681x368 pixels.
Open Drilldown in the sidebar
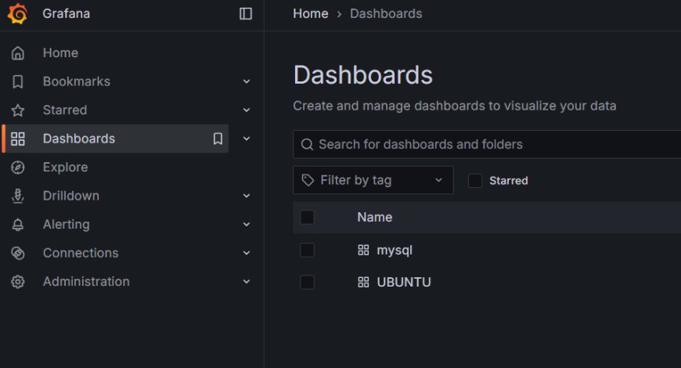tap(70, 196)
